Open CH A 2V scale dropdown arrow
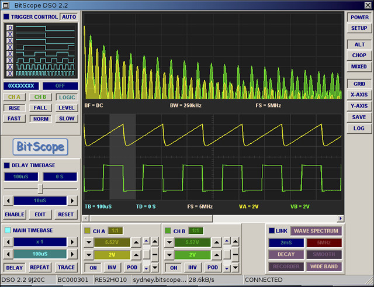 [x=89, y=255]
